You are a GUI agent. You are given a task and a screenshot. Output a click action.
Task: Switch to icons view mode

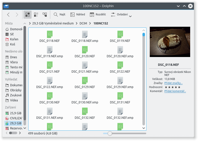point(27,15)
